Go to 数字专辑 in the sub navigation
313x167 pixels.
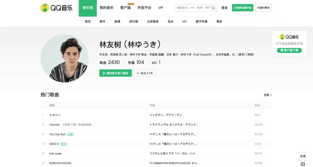coord(201,22)
